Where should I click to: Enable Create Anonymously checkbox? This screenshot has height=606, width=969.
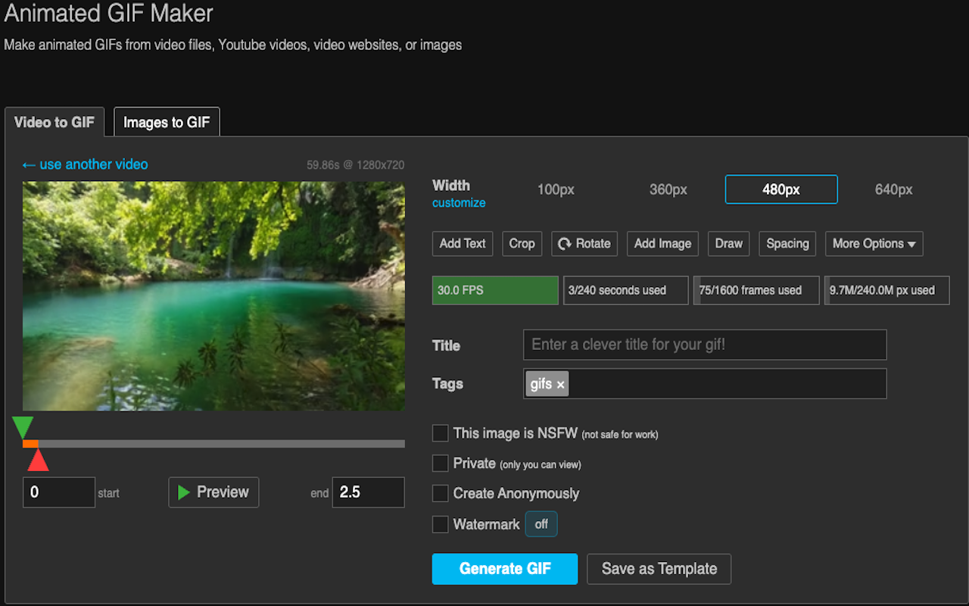click(x=440, y=493)
